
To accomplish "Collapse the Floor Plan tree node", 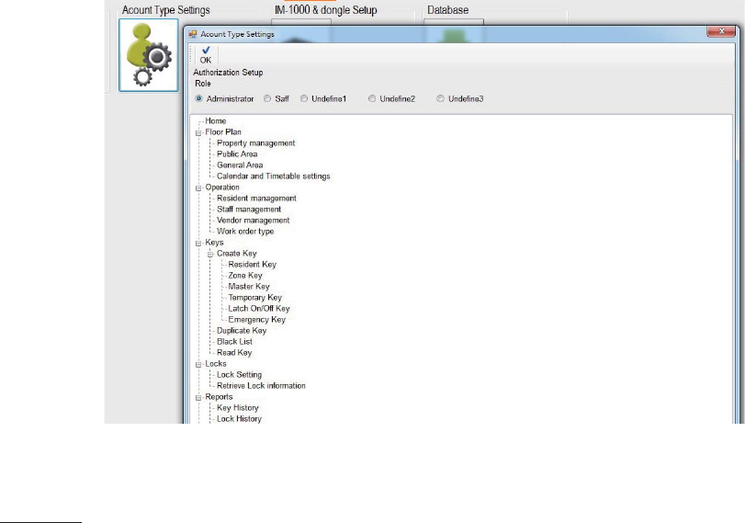I will click(x=198, y=132).
